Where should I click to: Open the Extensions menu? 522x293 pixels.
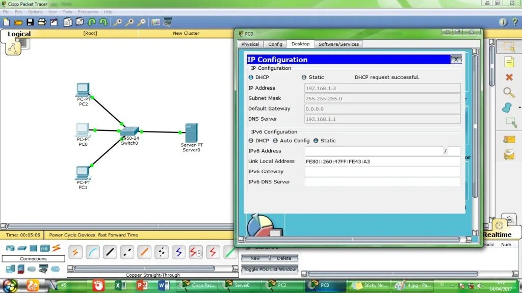pos(88,12)
